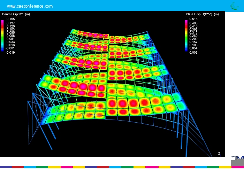The image size is (244, 169).
Task: Open the www.caeconference.com link
Action: coord(30,6)
